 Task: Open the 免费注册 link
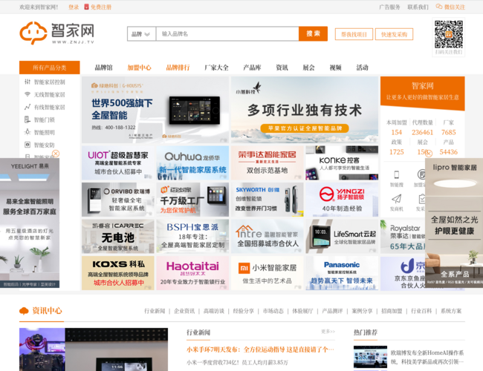coord(101,7)
